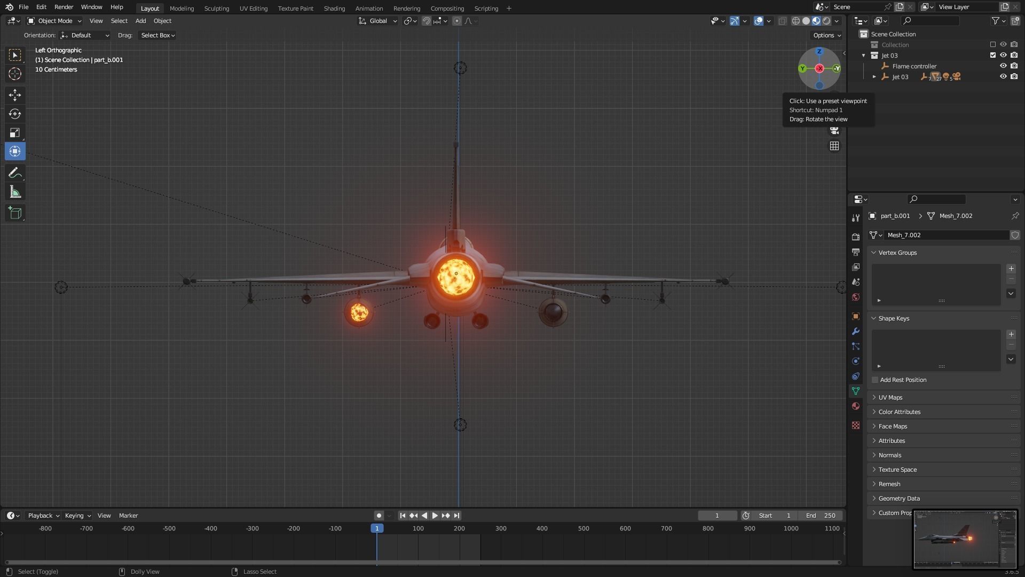Viewport: 1025px width, 577px height.
Task: Hide Flame controller in viewport
Action: point(1003,66)
